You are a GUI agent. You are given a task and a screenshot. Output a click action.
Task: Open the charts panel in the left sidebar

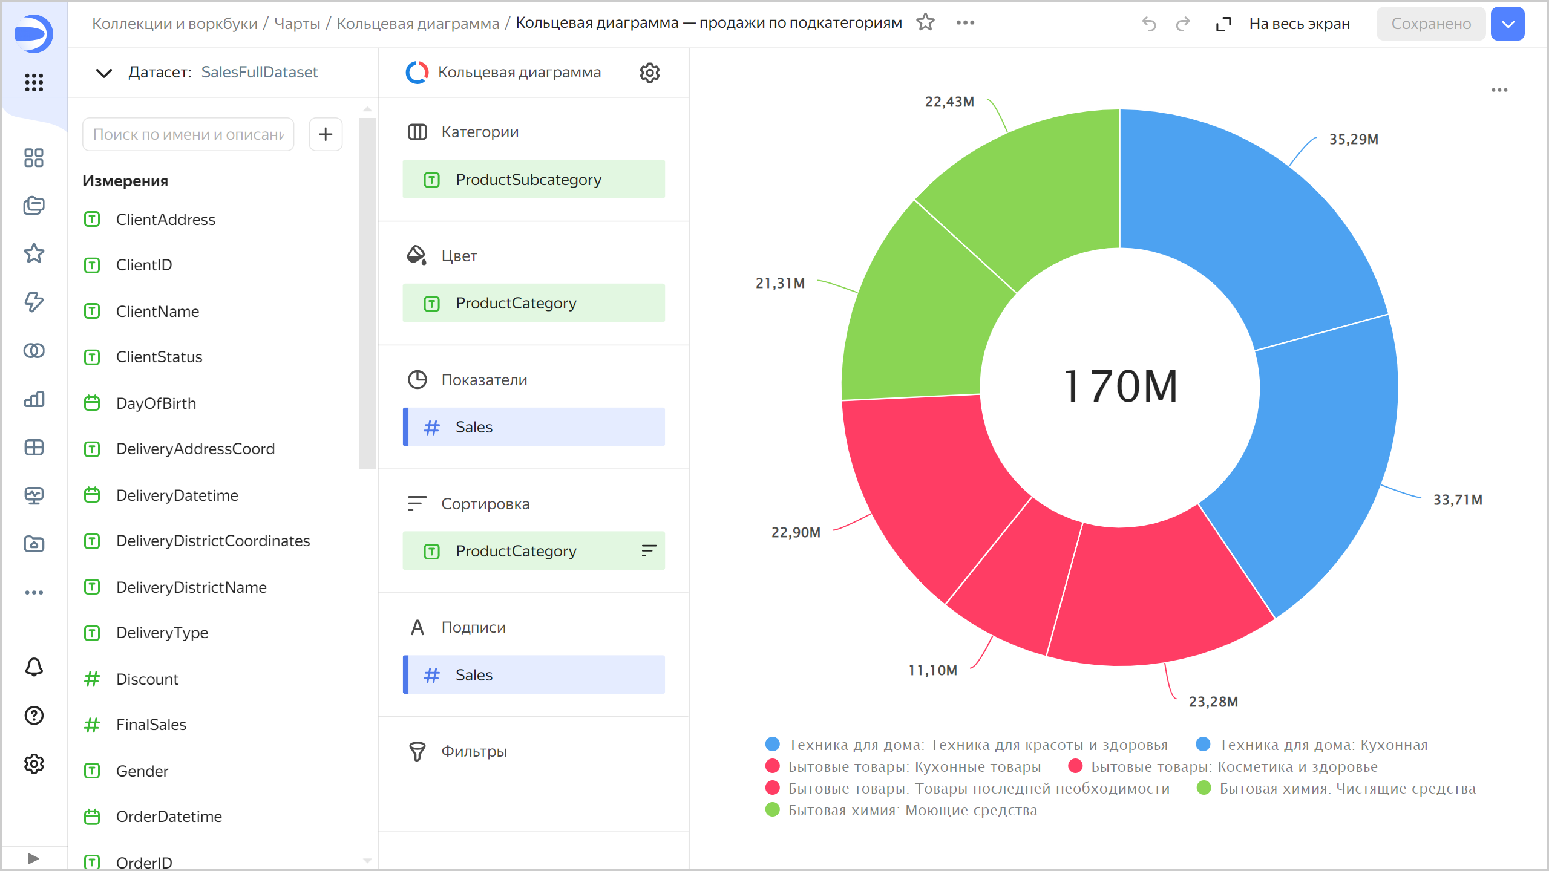tap(34, 399)
